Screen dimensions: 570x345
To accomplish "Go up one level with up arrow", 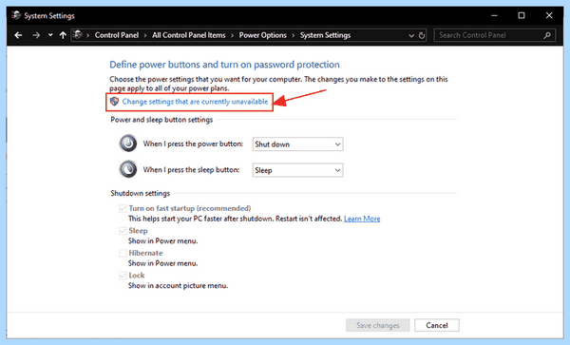I will pyautogui.click(x=63, y=35).
